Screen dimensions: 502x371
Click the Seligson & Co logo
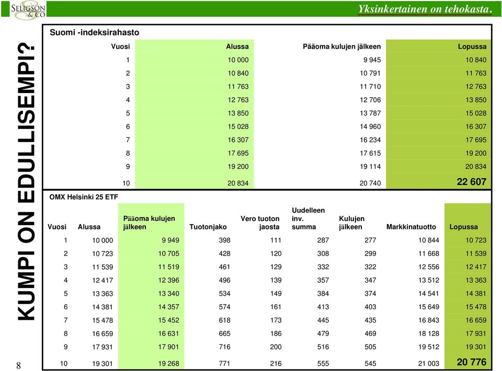(x=28, y=11)
